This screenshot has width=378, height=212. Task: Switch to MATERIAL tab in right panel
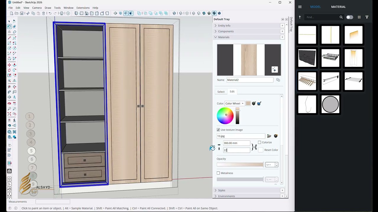point(338,7)
